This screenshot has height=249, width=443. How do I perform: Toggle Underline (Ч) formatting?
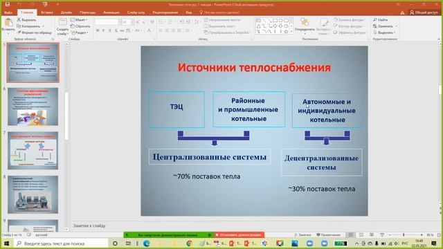[x=109, y=30]
